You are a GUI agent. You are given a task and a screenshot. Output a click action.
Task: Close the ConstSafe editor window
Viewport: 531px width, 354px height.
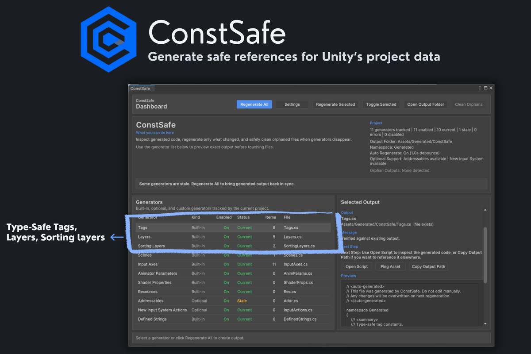pos(491,88)
